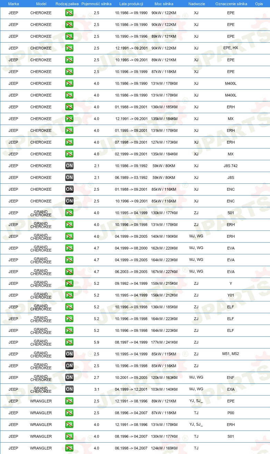Select the 'P00' engine code cell

(231, 413)
